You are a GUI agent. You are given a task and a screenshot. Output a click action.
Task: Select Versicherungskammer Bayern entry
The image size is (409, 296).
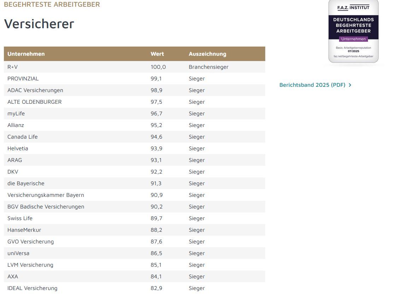[46, 195]
